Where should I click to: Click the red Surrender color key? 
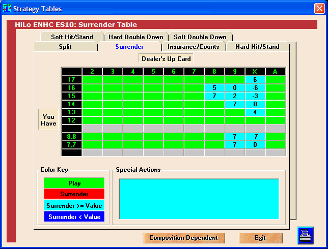[x=74, y=194]
